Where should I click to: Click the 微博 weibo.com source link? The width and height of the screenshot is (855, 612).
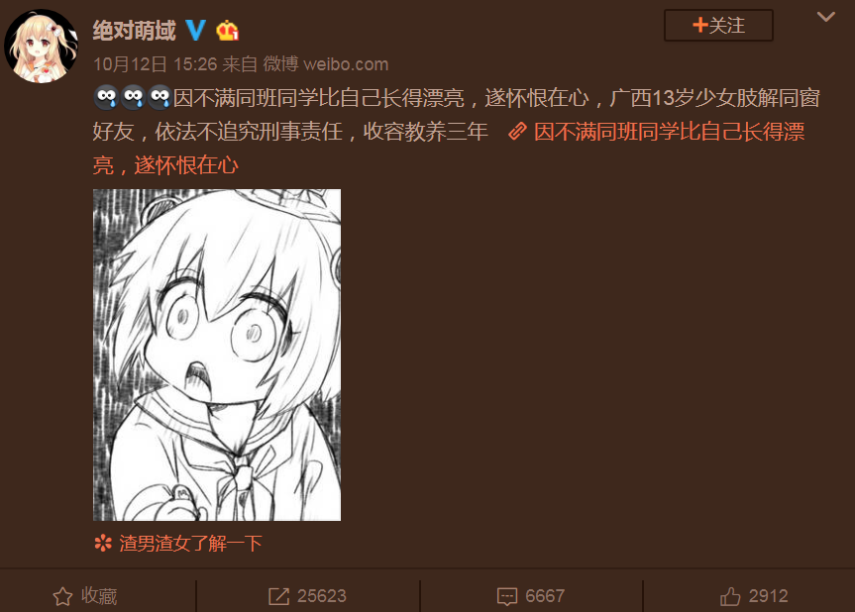326,64
